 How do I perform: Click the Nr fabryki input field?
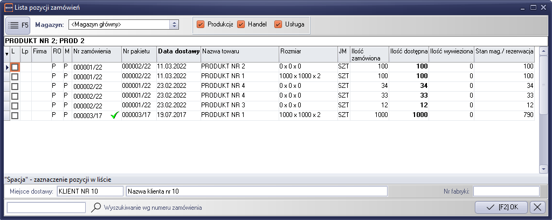click(x=506, y=191)
